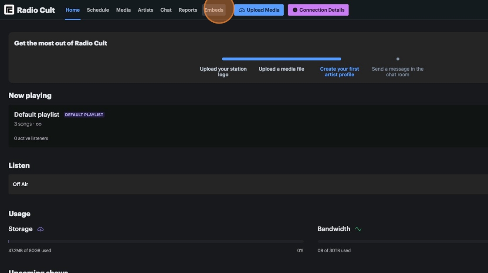Click the 'Listen' heading
Image resolution: width=488 pixels, height=273 pixels.
[19, 165]
